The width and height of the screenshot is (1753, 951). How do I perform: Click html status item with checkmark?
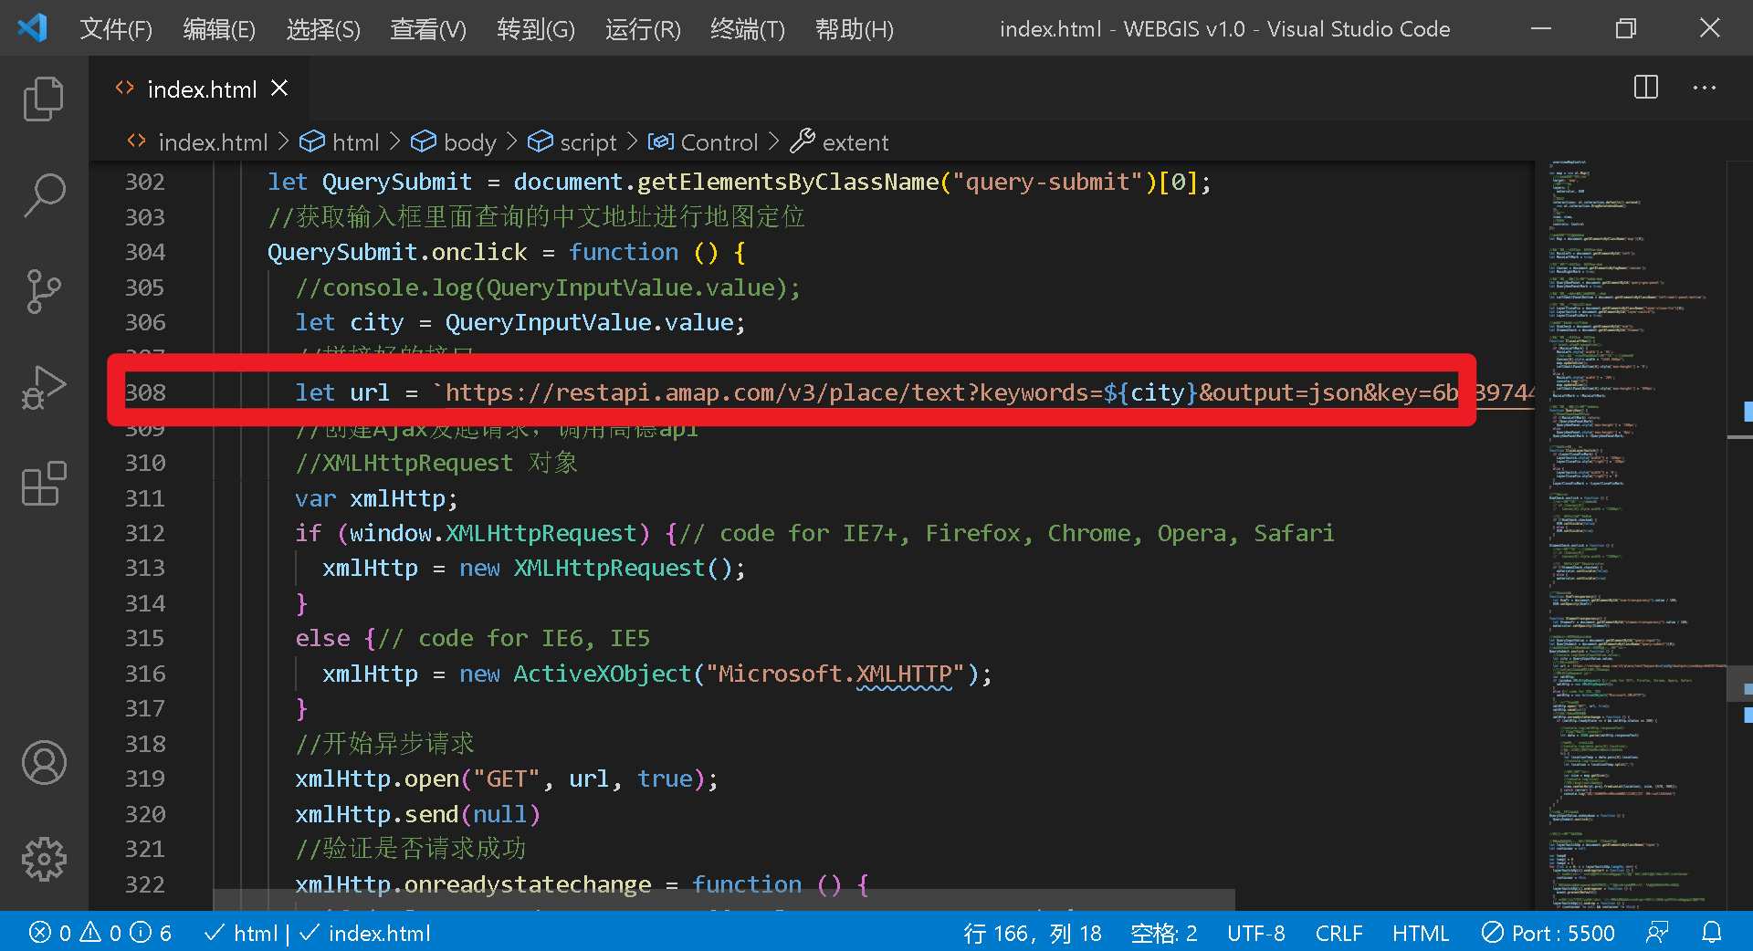click(241, 933)
